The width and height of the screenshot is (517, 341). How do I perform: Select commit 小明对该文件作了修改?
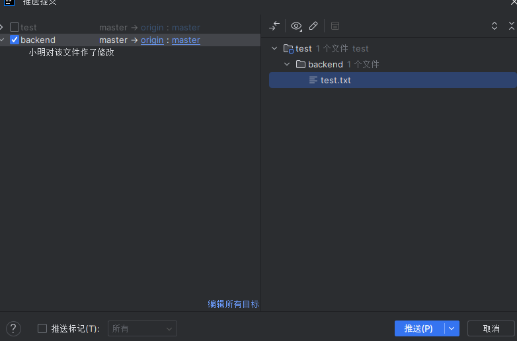(x=71, y=53)
